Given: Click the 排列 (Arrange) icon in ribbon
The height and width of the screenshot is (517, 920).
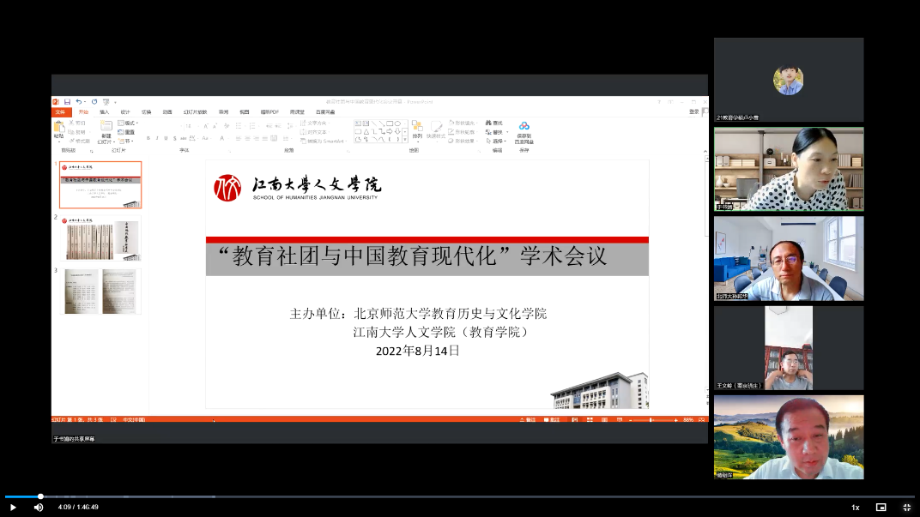Looking at the screenshot, I should coord(417,127).
